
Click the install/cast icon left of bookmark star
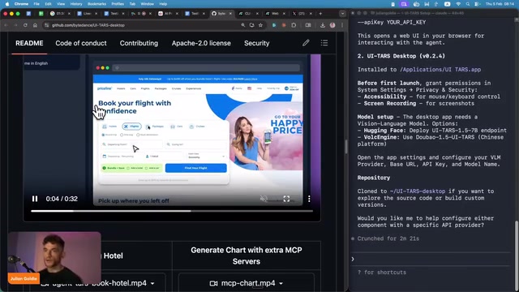coord(252,25)
